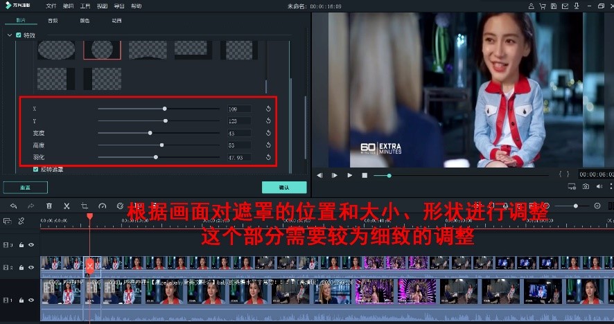Hide video track 2 with eye icon

click(31, 268)
